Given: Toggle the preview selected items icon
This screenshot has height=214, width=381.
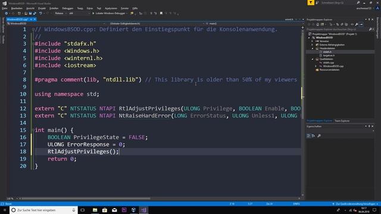Looking at the screenshot, I should 361,24.
